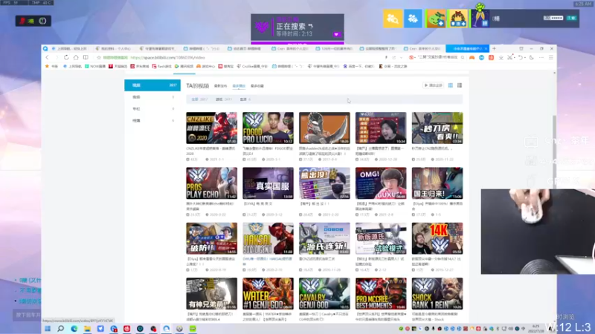The width and height of the screenshot is (595, 334).
Task: Star this page in the address bar
Action: (x=99, y=58)
